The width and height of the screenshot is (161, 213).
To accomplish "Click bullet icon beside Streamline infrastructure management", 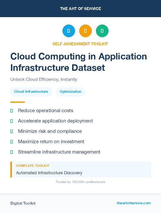I will [x=12, y=152].
